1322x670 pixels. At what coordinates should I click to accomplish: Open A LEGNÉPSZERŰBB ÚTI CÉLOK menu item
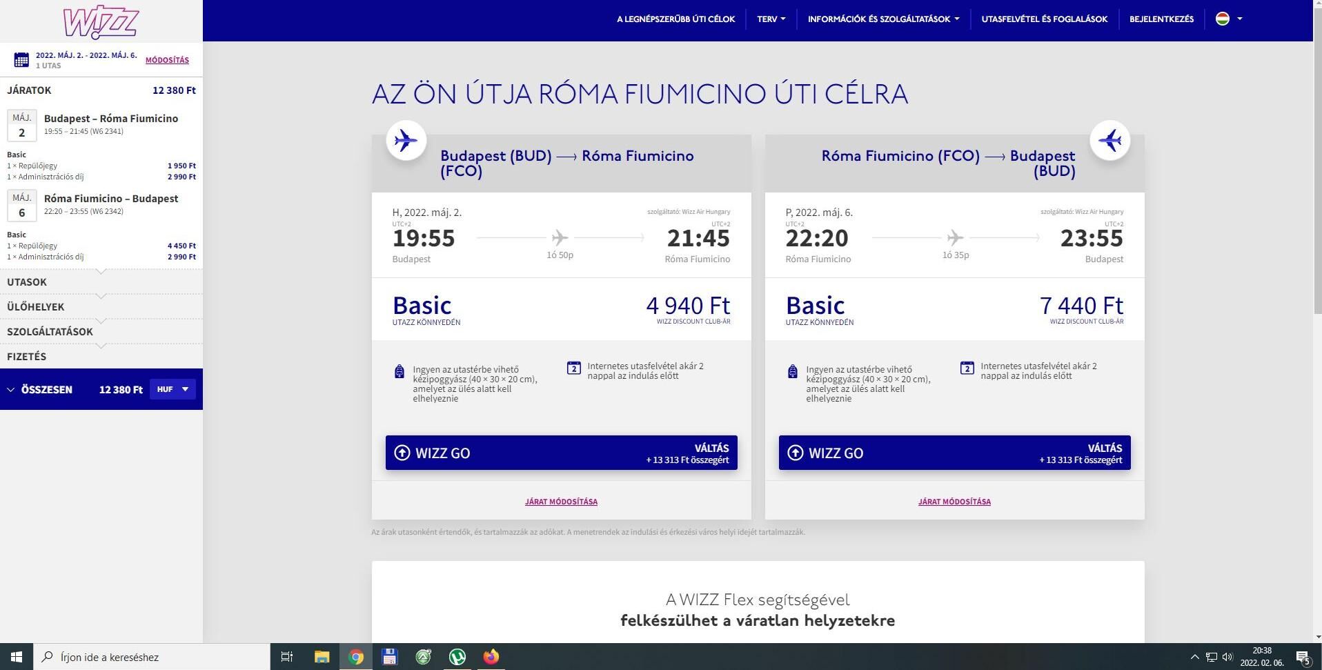[x=675, y=19]
